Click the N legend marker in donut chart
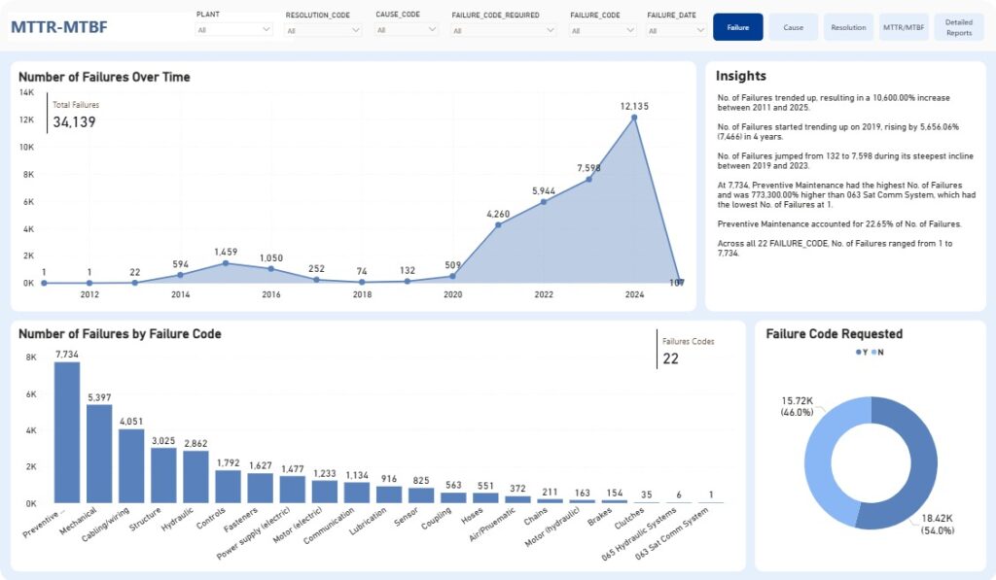 (x=874, y=353)
